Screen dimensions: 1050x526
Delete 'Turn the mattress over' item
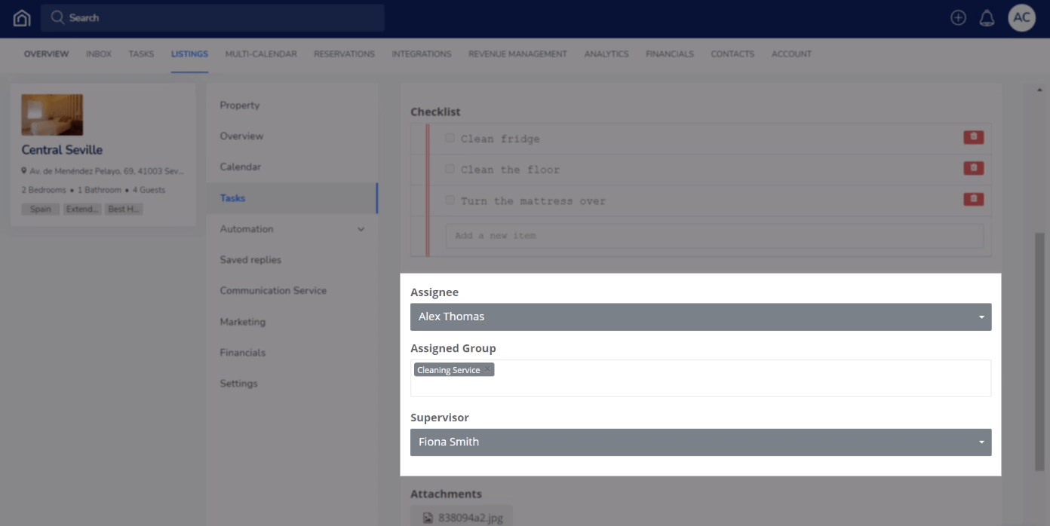click(x=973, y=199)
